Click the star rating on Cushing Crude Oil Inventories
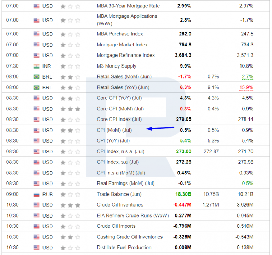 tap(70, 237)
